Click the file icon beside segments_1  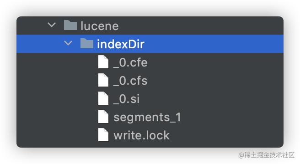(103, 117)
